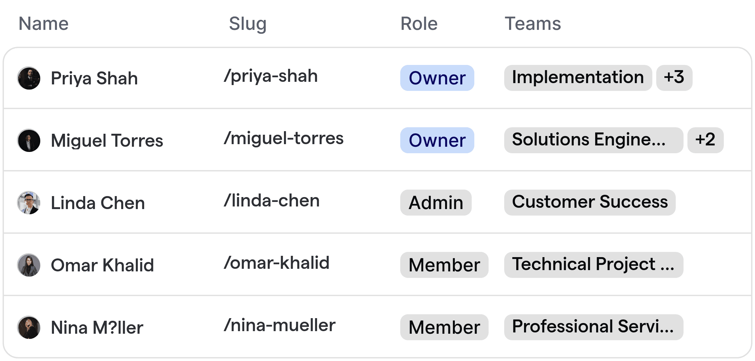Click the Customer Success team tag
Screen dimensions: 755x361
590,203
